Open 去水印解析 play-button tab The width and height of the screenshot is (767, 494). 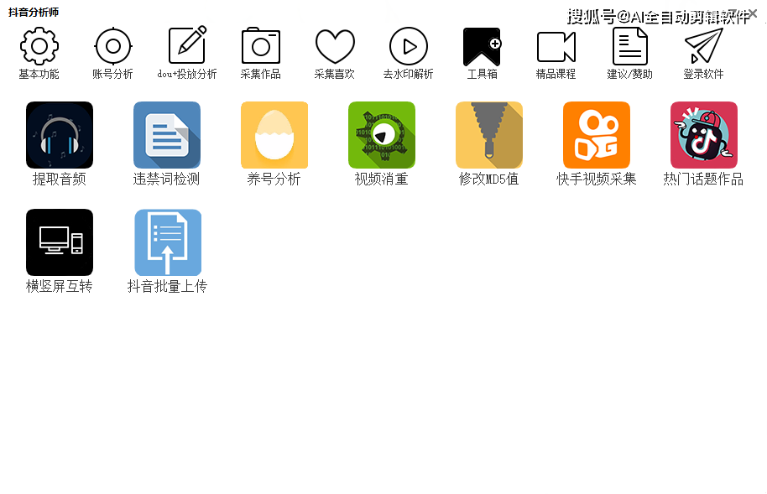pyautogui.click(x=409, y=53)
